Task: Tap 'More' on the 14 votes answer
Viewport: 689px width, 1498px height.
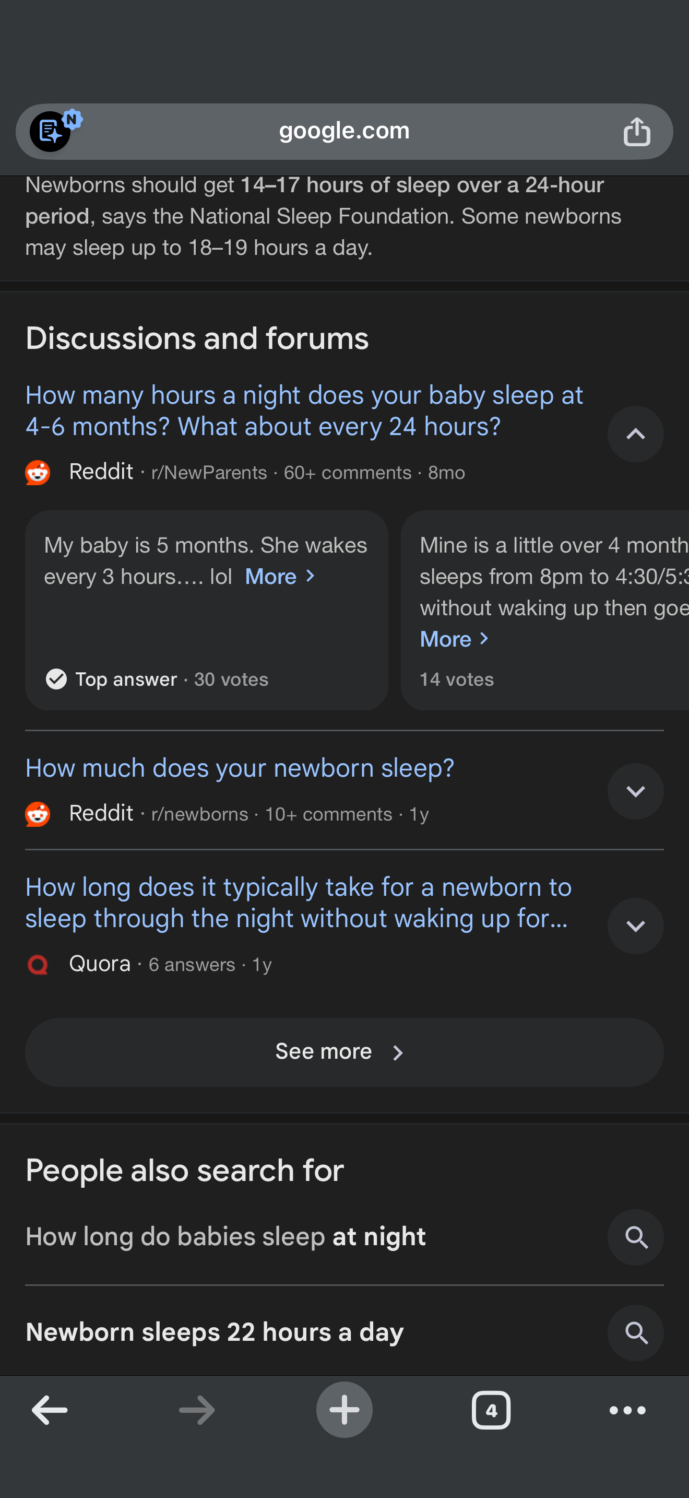Action: [454, 639]
